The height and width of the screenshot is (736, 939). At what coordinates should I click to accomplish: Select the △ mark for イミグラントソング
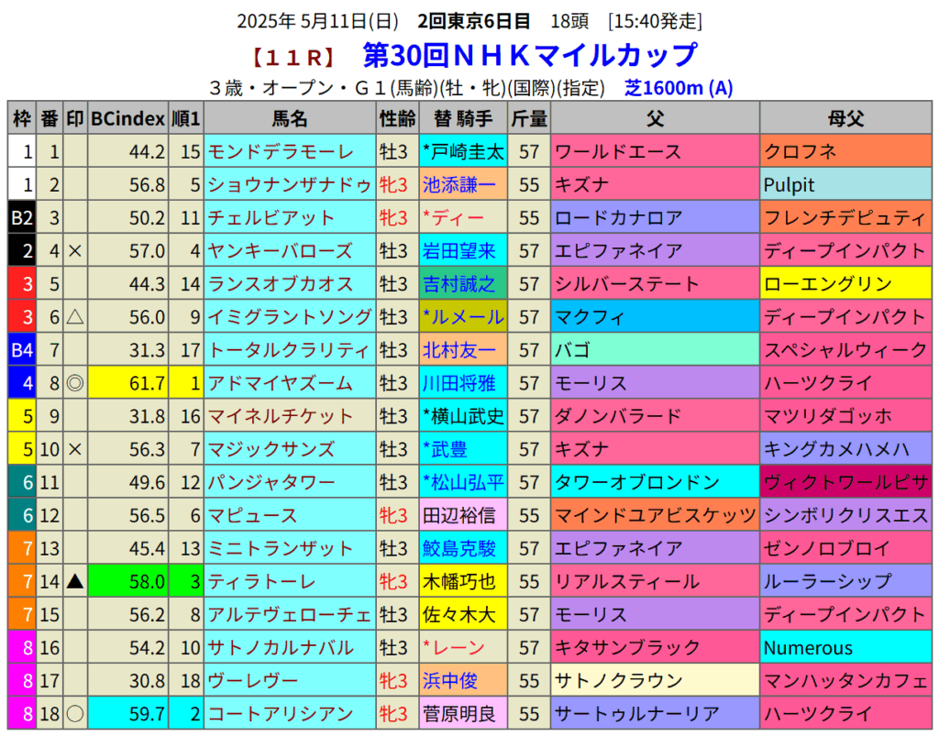[x=75, y=317]
